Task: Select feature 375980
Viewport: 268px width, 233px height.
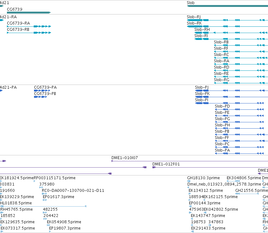Action: (47, 184)
